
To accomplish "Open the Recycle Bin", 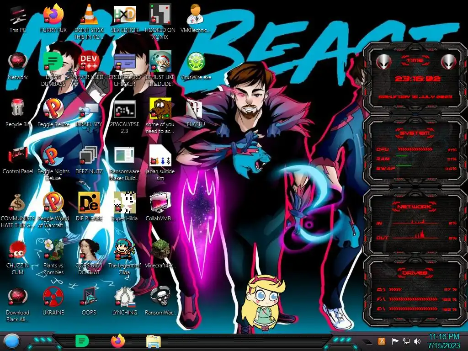I will pos(18,112).
